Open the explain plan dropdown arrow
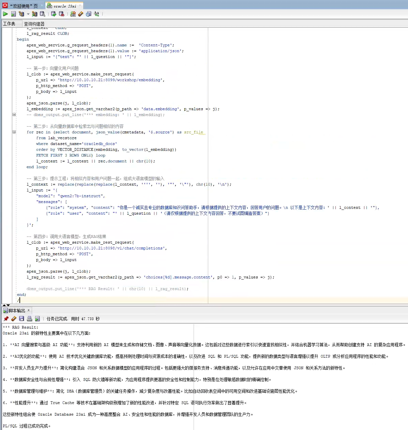This screenshot has width=408, height=430. [x=28, y=14]
